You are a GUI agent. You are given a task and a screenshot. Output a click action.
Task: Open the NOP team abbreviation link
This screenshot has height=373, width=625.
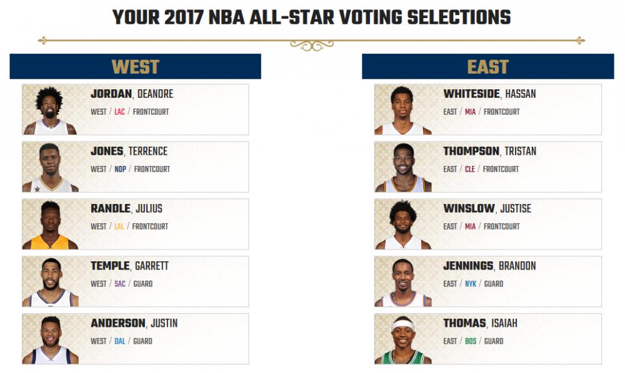(120, 170)
